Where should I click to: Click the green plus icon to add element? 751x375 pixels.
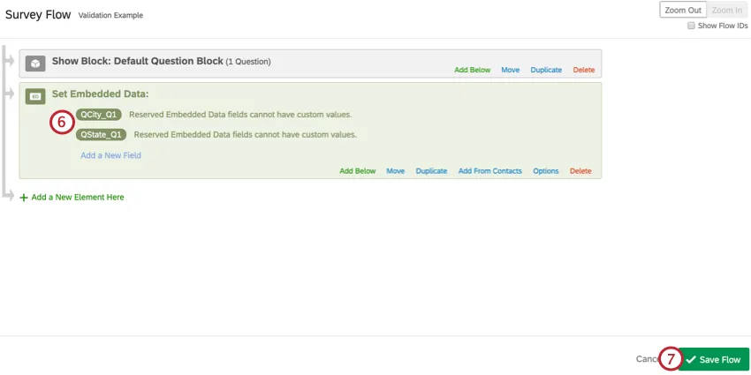[x=24, y=198]
